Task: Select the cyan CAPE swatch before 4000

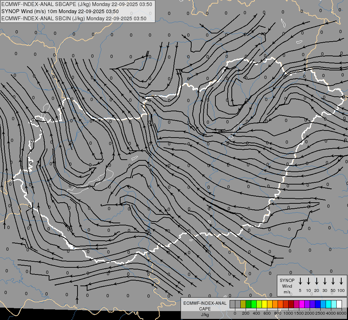Action: pyautogui.click(x=328, y=304)
